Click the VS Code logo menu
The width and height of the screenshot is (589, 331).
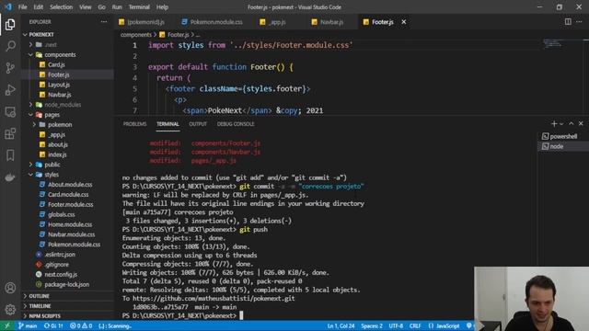[x=8, y=6]
